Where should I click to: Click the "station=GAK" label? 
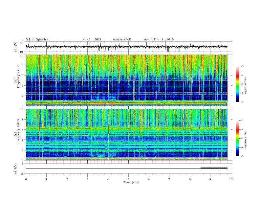coord(122,39)
